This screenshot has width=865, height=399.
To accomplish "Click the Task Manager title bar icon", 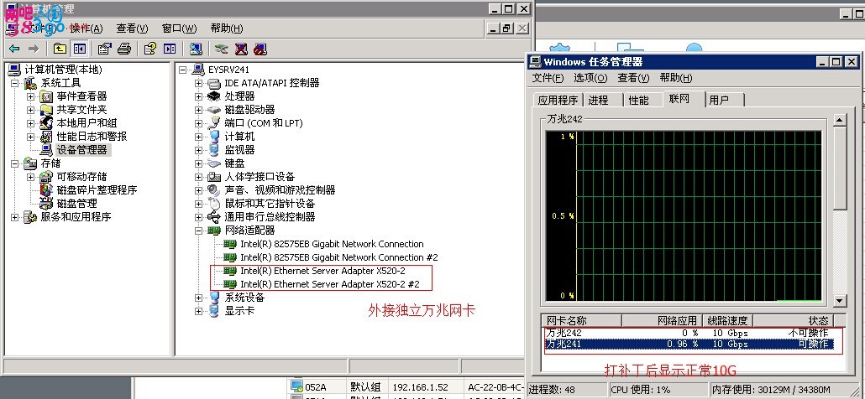I will (534, 62).
